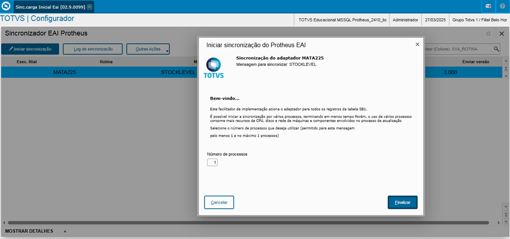Open Log de sincronização
Viewport: 510px width, 239px height.
pos(93,49)
